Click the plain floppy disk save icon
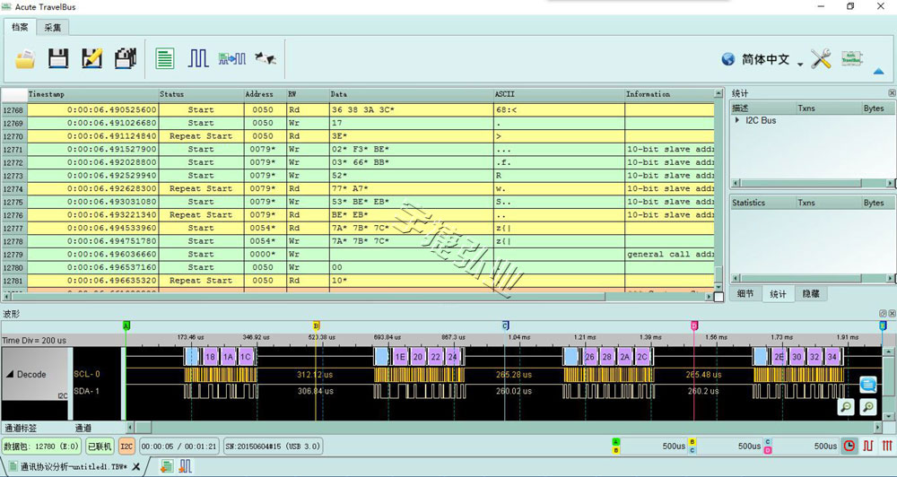Image resolution: width=897 pixels, height=477 pixels. [58, 58]
